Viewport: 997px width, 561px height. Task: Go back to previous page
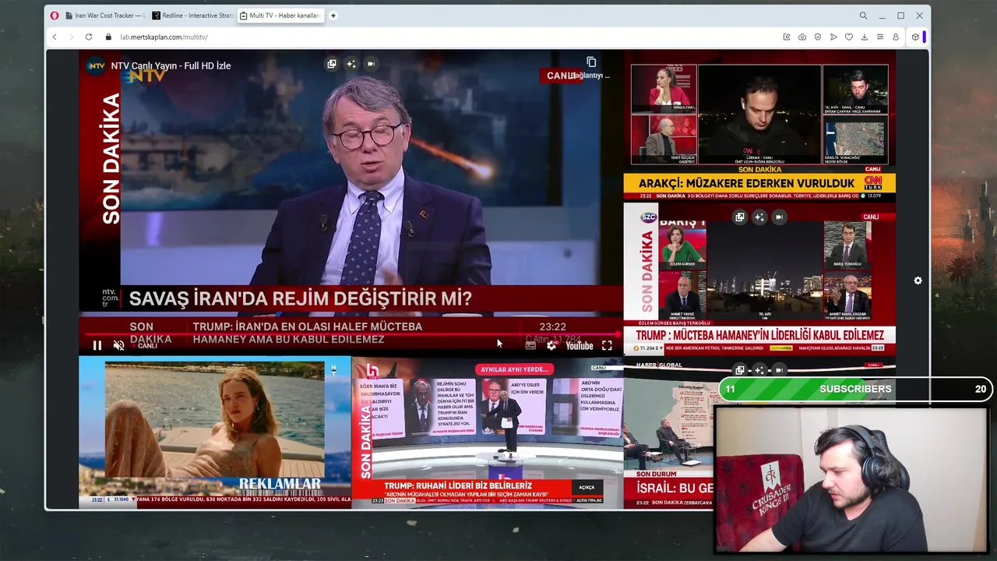pyautogui.click(x=55, y=37)
